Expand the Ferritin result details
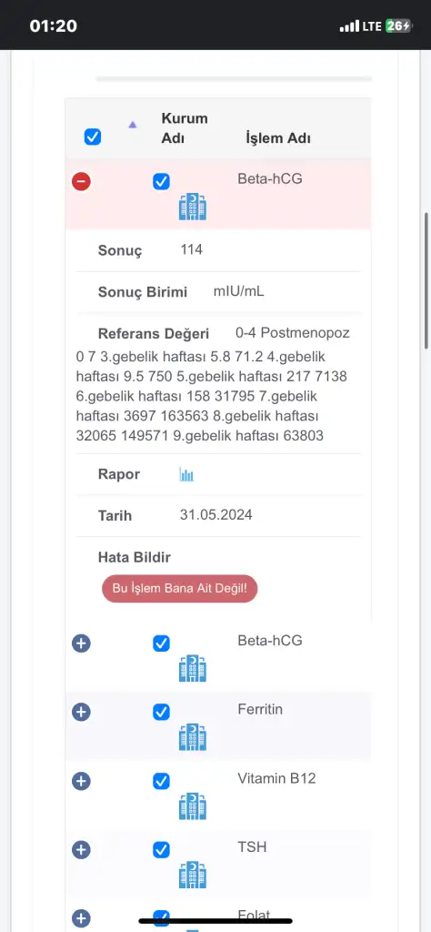Viewport: 431px width, 932px height. (x=81, y=712)
